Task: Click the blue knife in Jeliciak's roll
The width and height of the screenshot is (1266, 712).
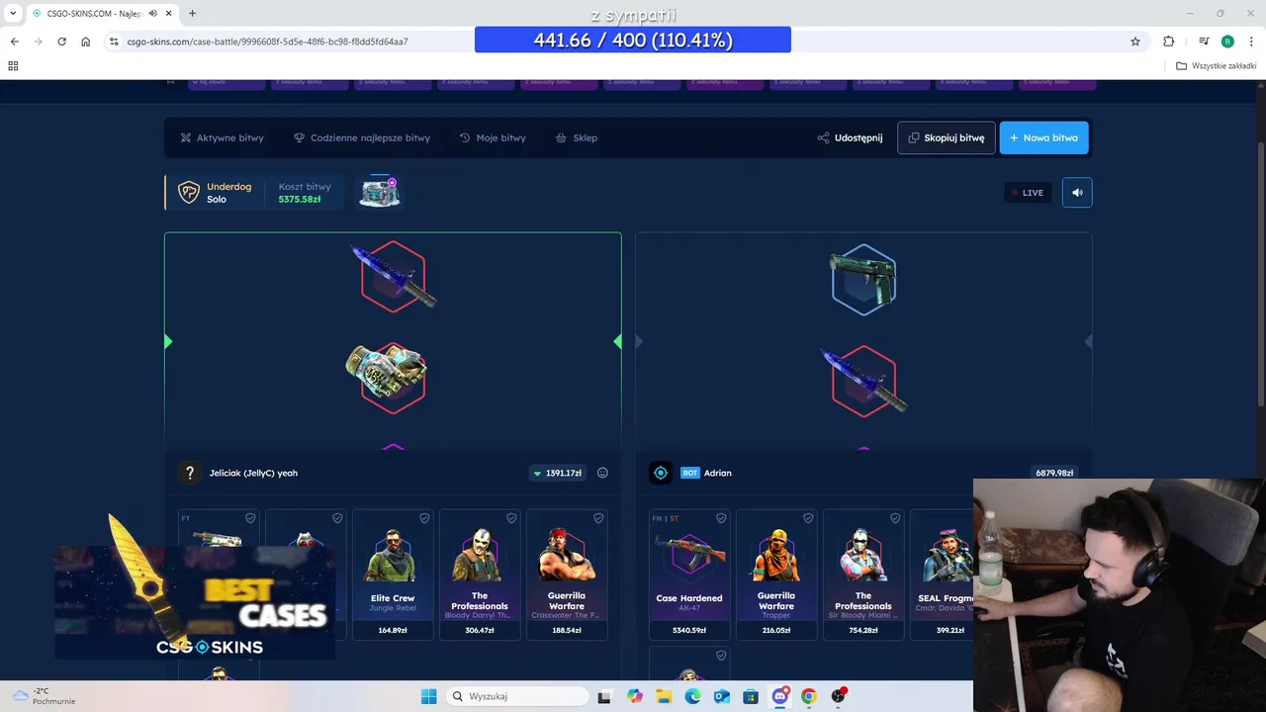Action: click(394, 275)
